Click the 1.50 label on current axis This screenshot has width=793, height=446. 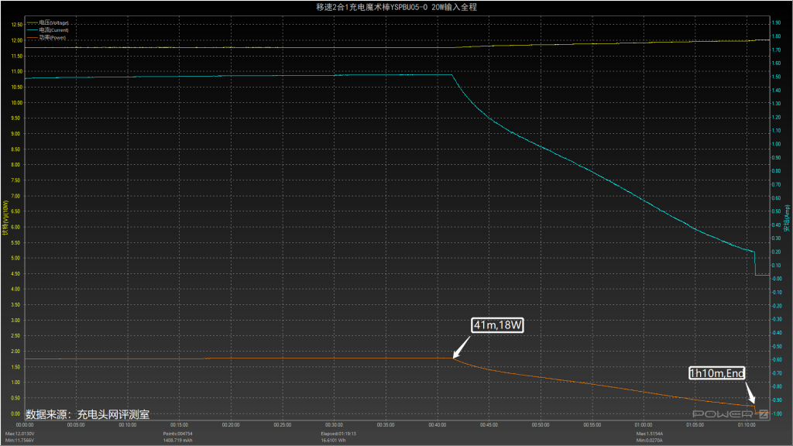point(776,77)
